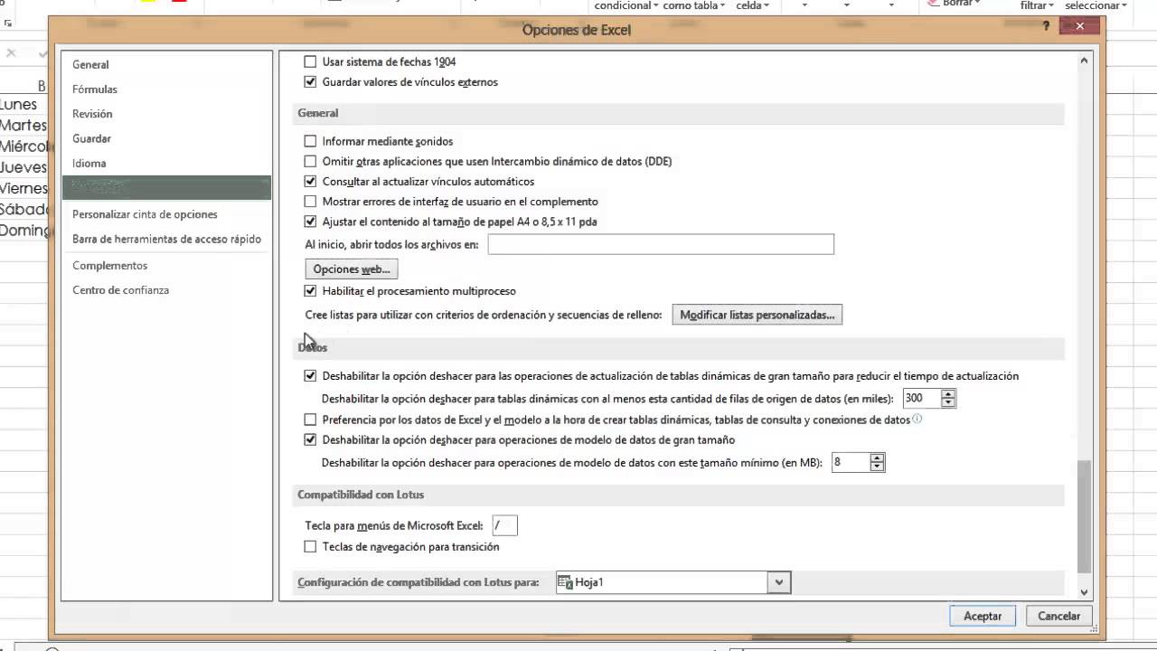Switch to the Revisión category

pyautogui.click(x=166, y=113)
